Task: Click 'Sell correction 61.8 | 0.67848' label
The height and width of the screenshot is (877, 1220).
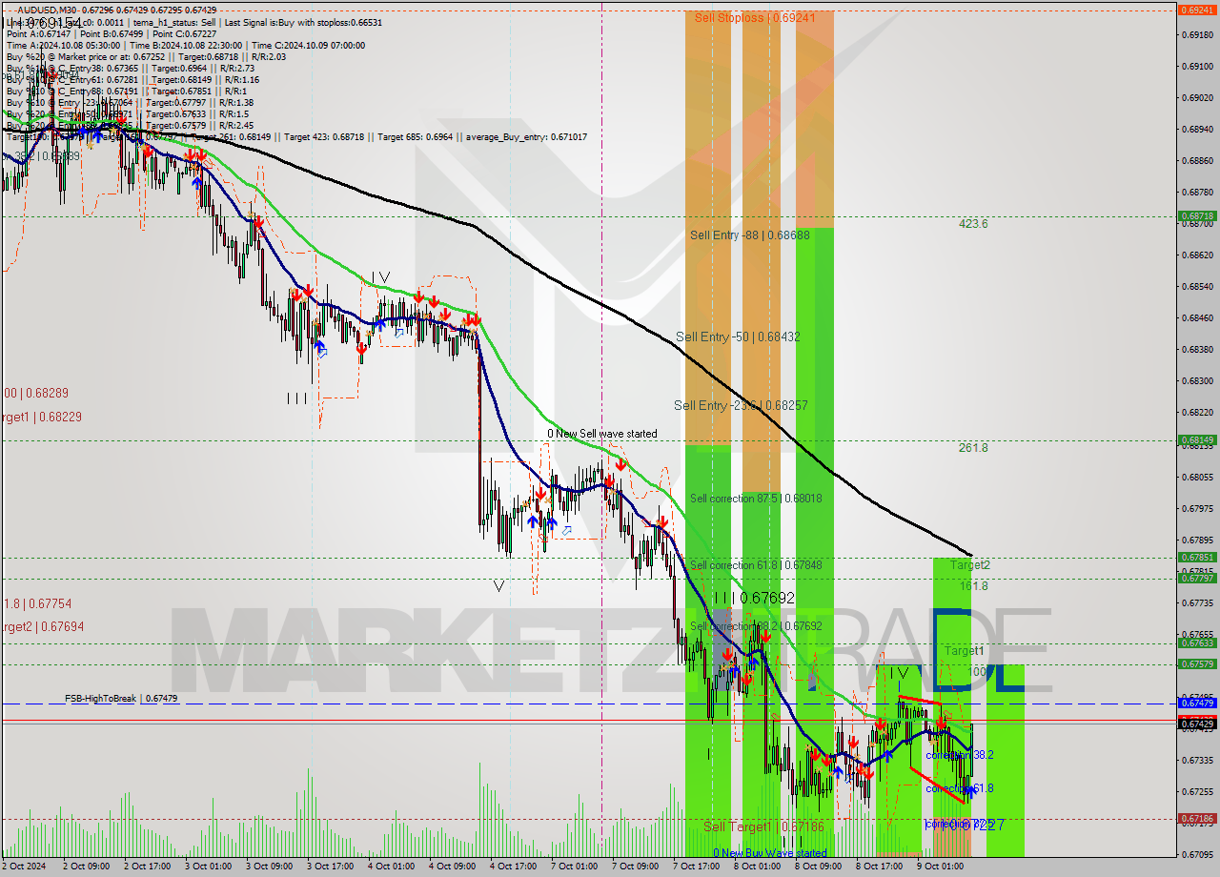Action: click(756, 565)
